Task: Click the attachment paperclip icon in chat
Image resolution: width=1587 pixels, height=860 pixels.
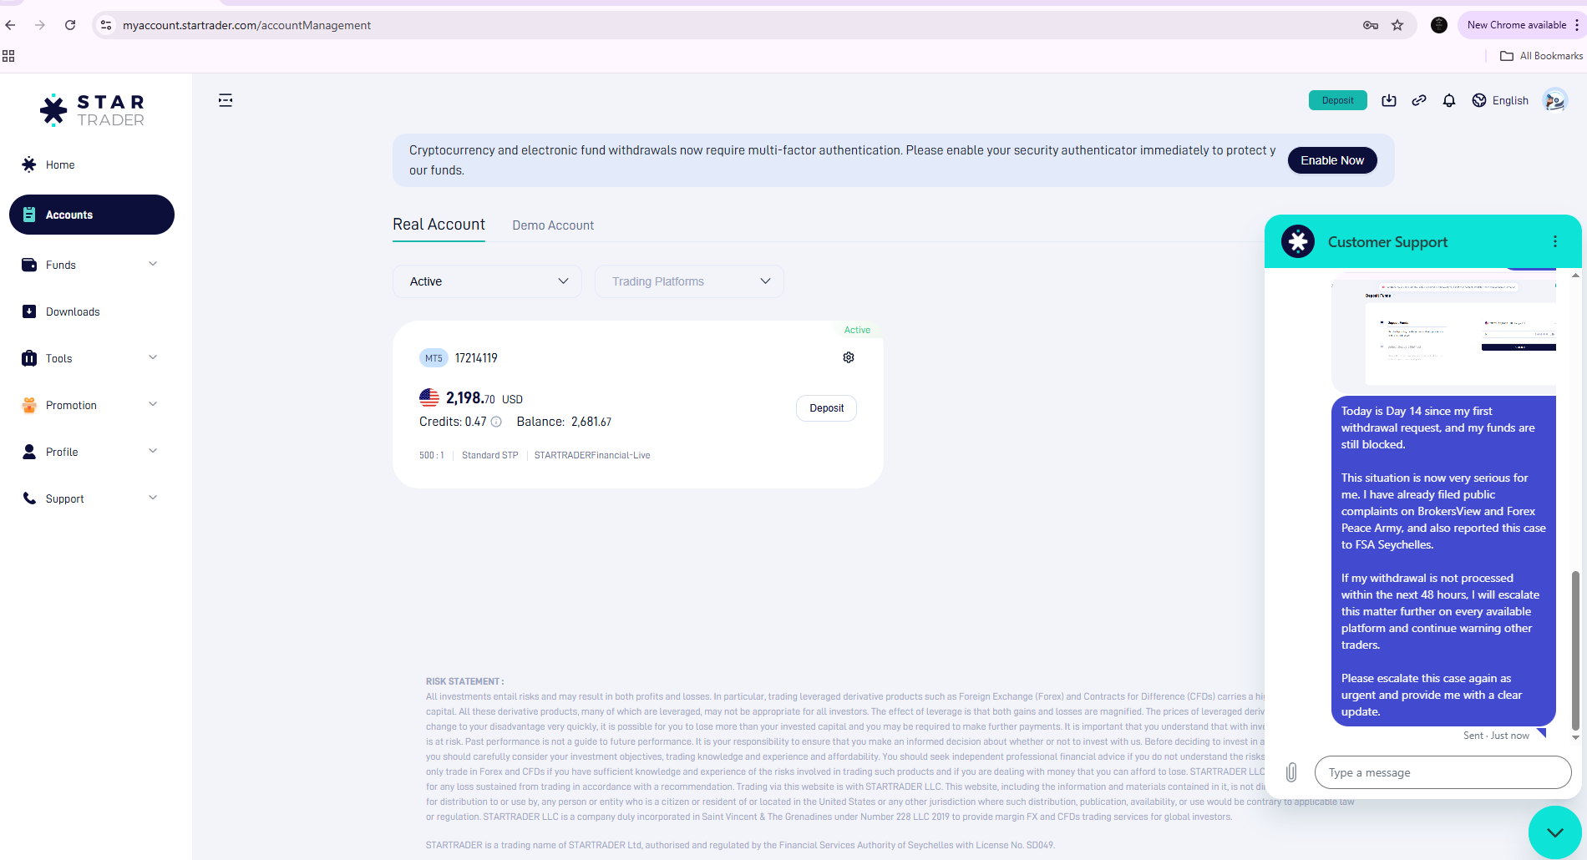Action: coord(1291,772)
